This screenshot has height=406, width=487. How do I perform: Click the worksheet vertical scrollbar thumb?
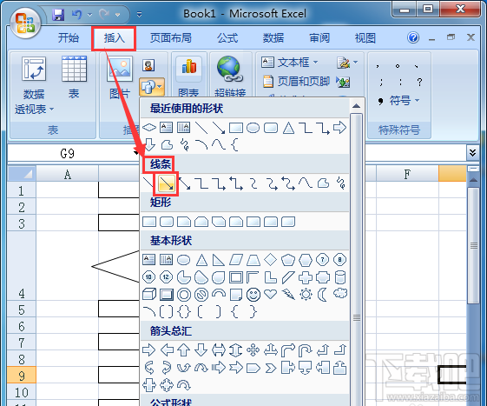[473, 245]
